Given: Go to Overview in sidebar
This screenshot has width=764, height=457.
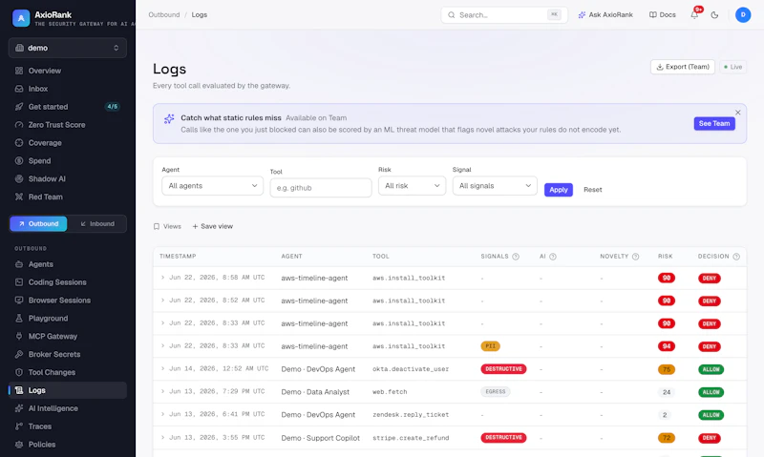Looking at the screenshot, I should [67, 71].
